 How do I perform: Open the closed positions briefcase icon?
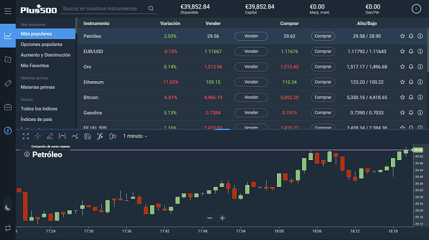(x=7, y=107)
